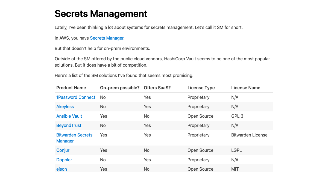Click Proprietary in Doppler row
This screenshot has width=328, height=172.
coord(198,160)
